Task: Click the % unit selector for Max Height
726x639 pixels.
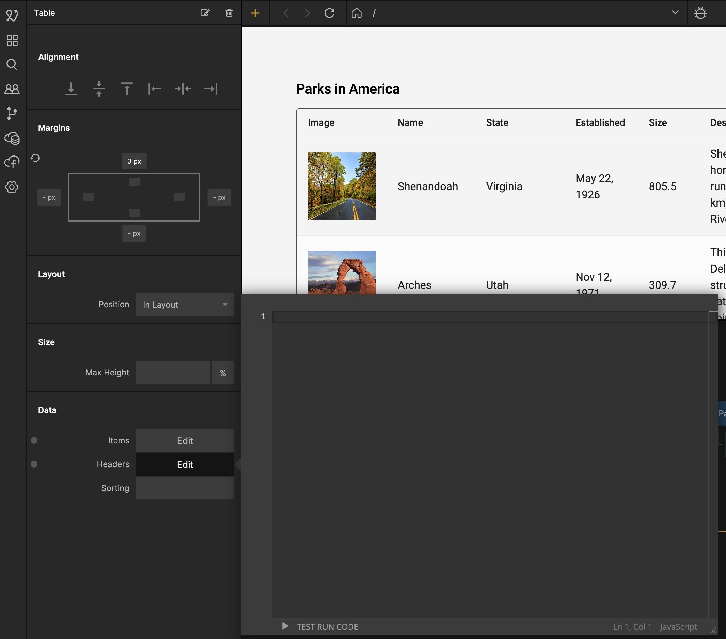Action: [223, 373]
